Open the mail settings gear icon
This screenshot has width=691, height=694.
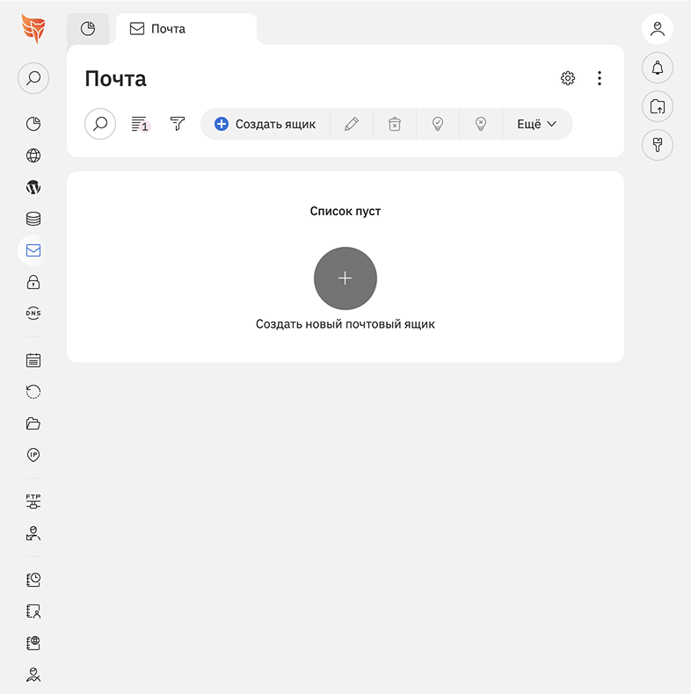click(568, 78)
